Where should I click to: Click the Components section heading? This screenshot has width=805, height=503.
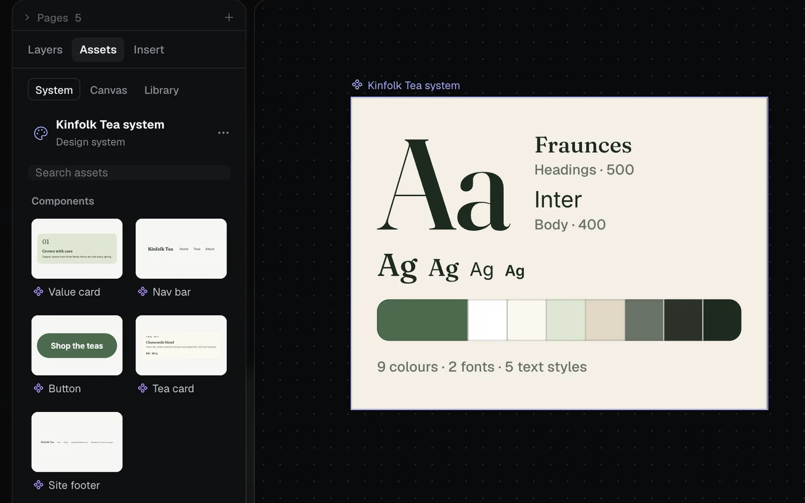point(63,201)
